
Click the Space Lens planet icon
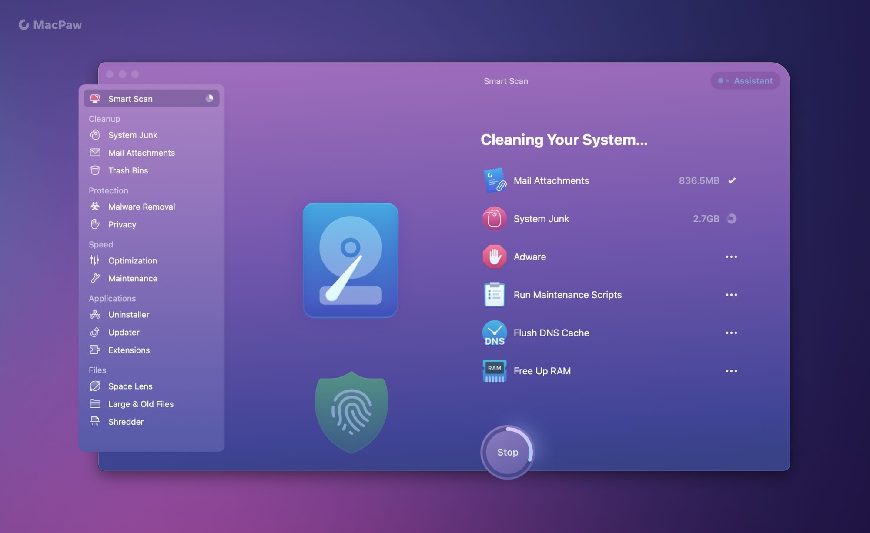pyautogui.click(x=95, y=386)
